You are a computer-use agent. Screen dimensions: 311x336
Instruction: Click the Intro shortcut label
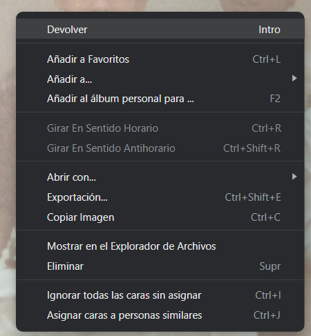pyautogui.click(x=270, y=30)
